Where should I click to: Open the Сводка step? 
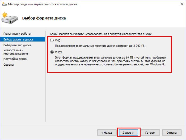(9, 65)
